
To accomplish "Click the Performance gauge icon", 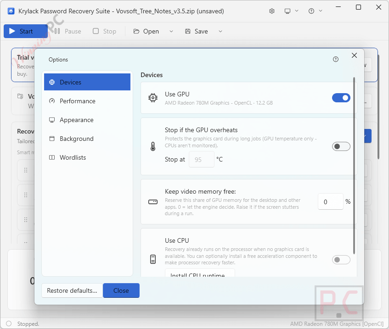I will tap(52, 101).
